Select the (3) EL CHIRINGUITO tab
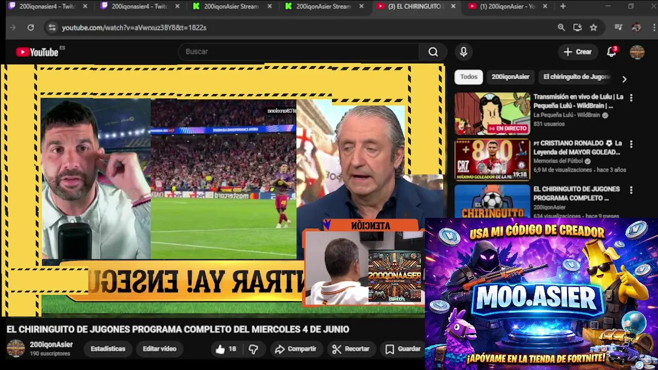This screenshot has width=658, height=370. click(415, 6)
